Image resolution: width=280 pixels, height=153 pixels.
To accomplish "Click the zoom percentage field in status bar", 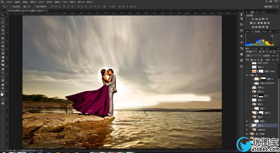I will pyautogui.click(x=9, y=150).
